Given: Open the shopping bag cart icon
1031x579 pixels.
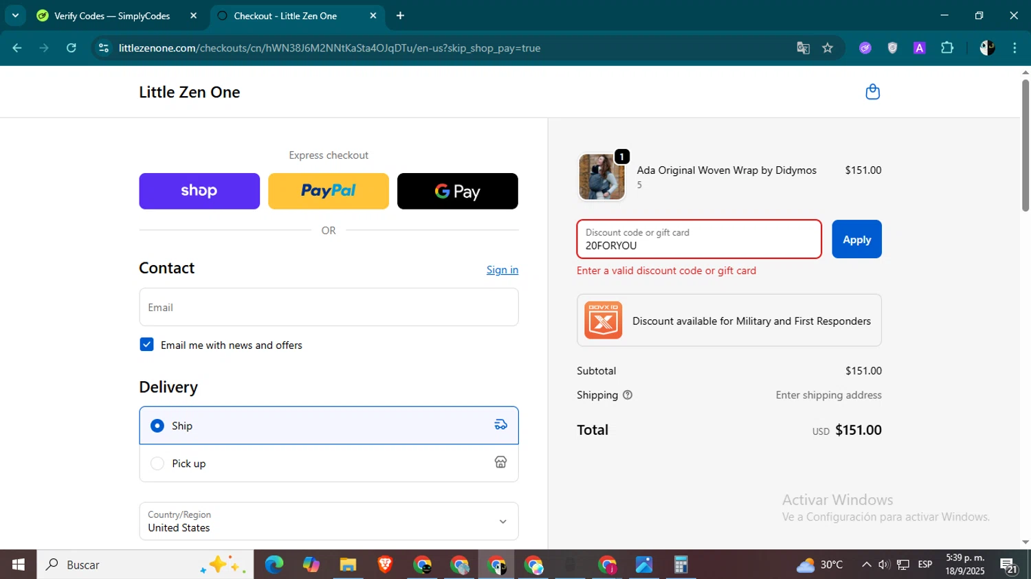Looking at the screenshot, I should tap(872, 92).
